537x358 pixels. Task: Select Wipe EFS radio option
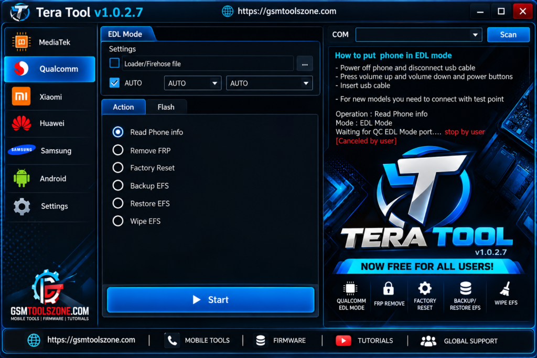click(x=118, y=221)
